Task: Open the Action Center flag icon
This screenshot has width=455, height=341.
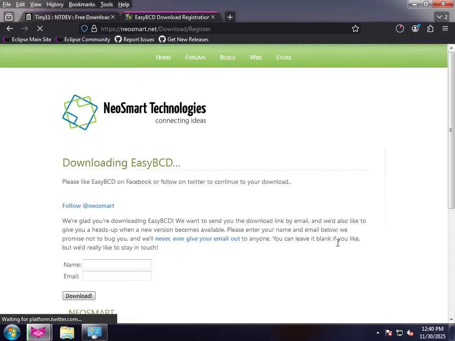Action: coord(388,333)
